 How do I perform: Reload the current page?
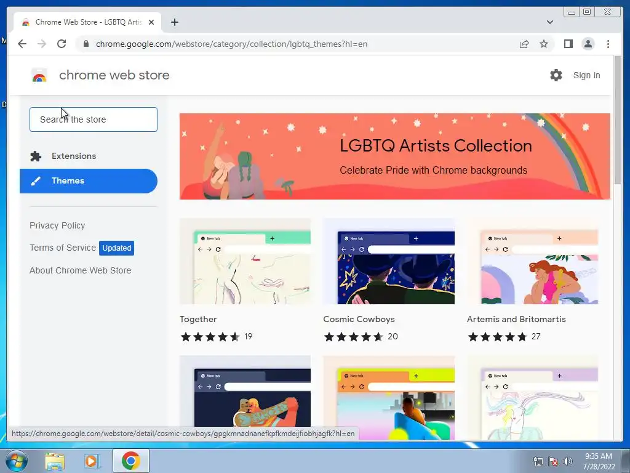[62, 44]
